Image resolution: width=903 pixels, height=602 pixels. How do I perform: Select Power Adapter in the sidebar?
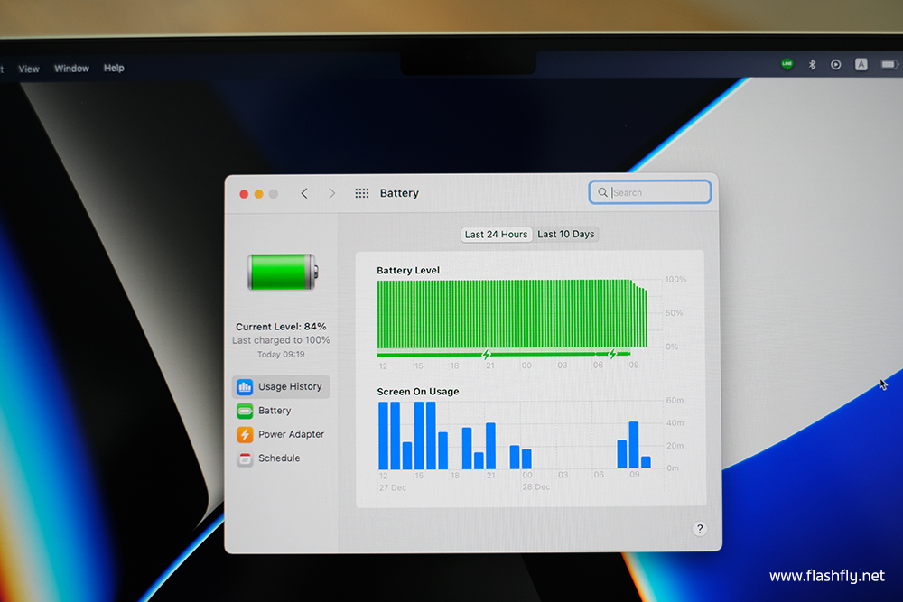281,434
